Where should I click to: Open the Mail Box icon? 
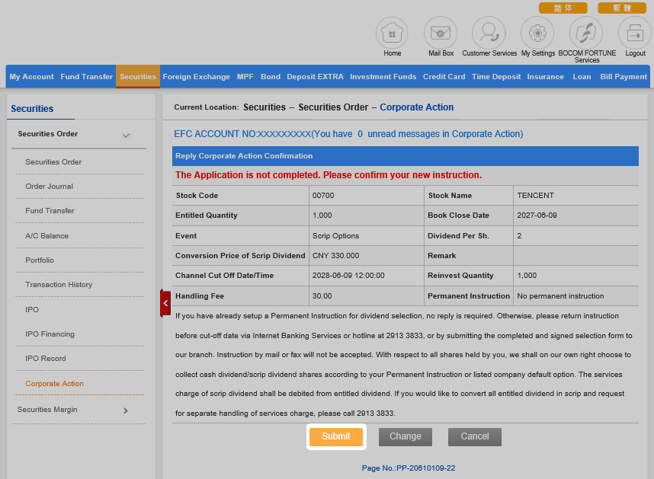point(441,34)
